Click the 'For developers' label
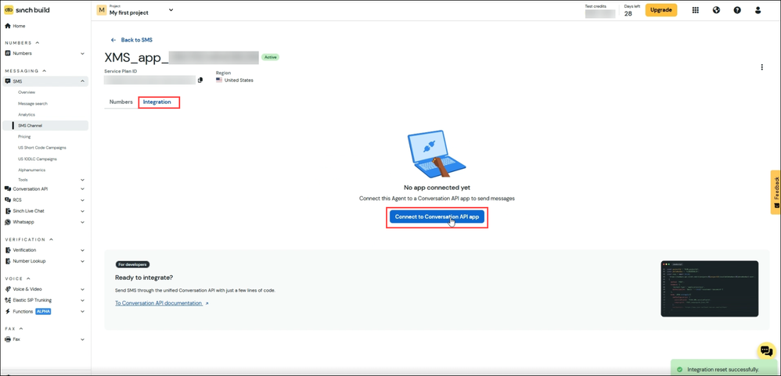781x376 pixels. pyautogui.click(x=132, y=264)
